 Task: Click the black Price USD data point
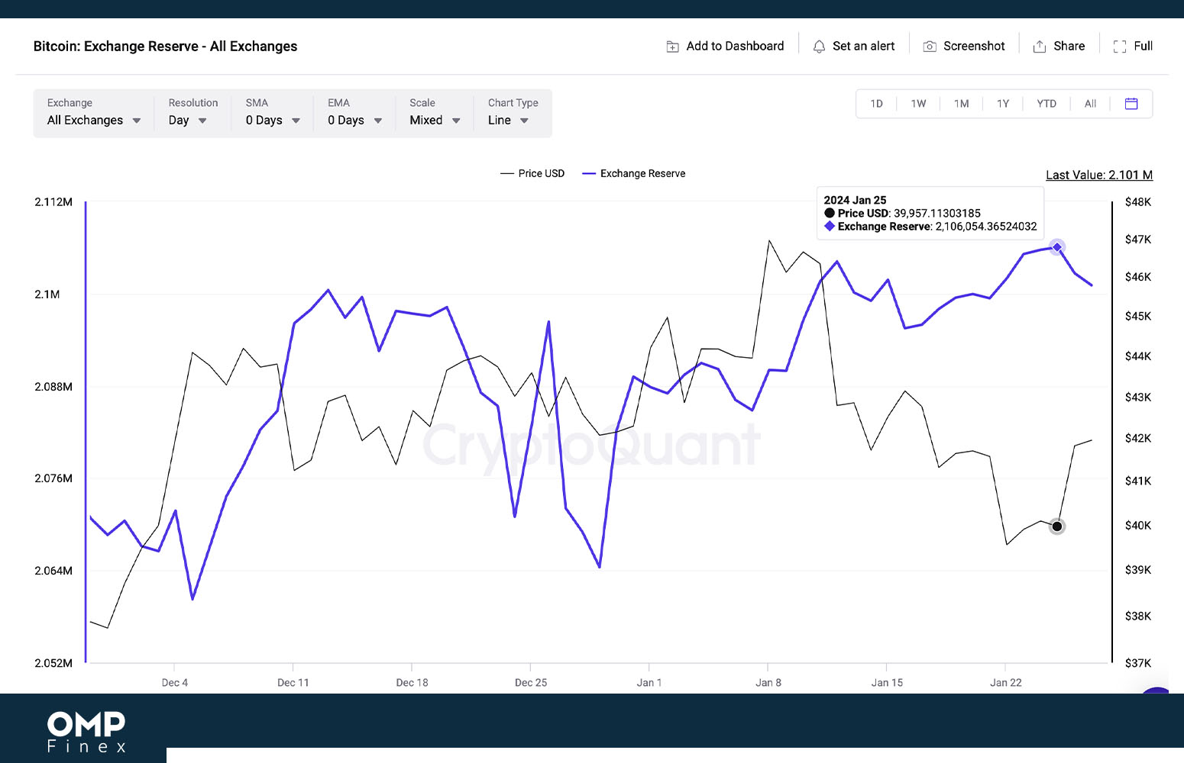pos(1056,526)
